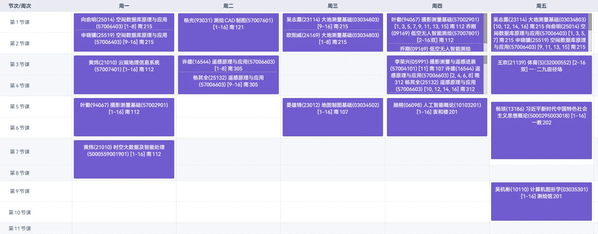Open the 王欢 体育(5) course card
Image resolution: width=598 pixels, height=234 pixels.
[x=541, y=75]
